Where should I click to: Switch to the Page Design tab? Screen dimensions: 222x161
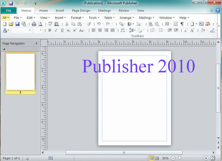pyautogui.click(x=81, y=11)
